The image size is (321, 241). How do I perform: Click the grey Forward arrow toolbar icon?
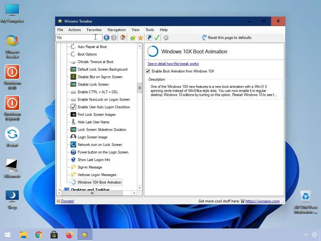click(x=114, y=38)
